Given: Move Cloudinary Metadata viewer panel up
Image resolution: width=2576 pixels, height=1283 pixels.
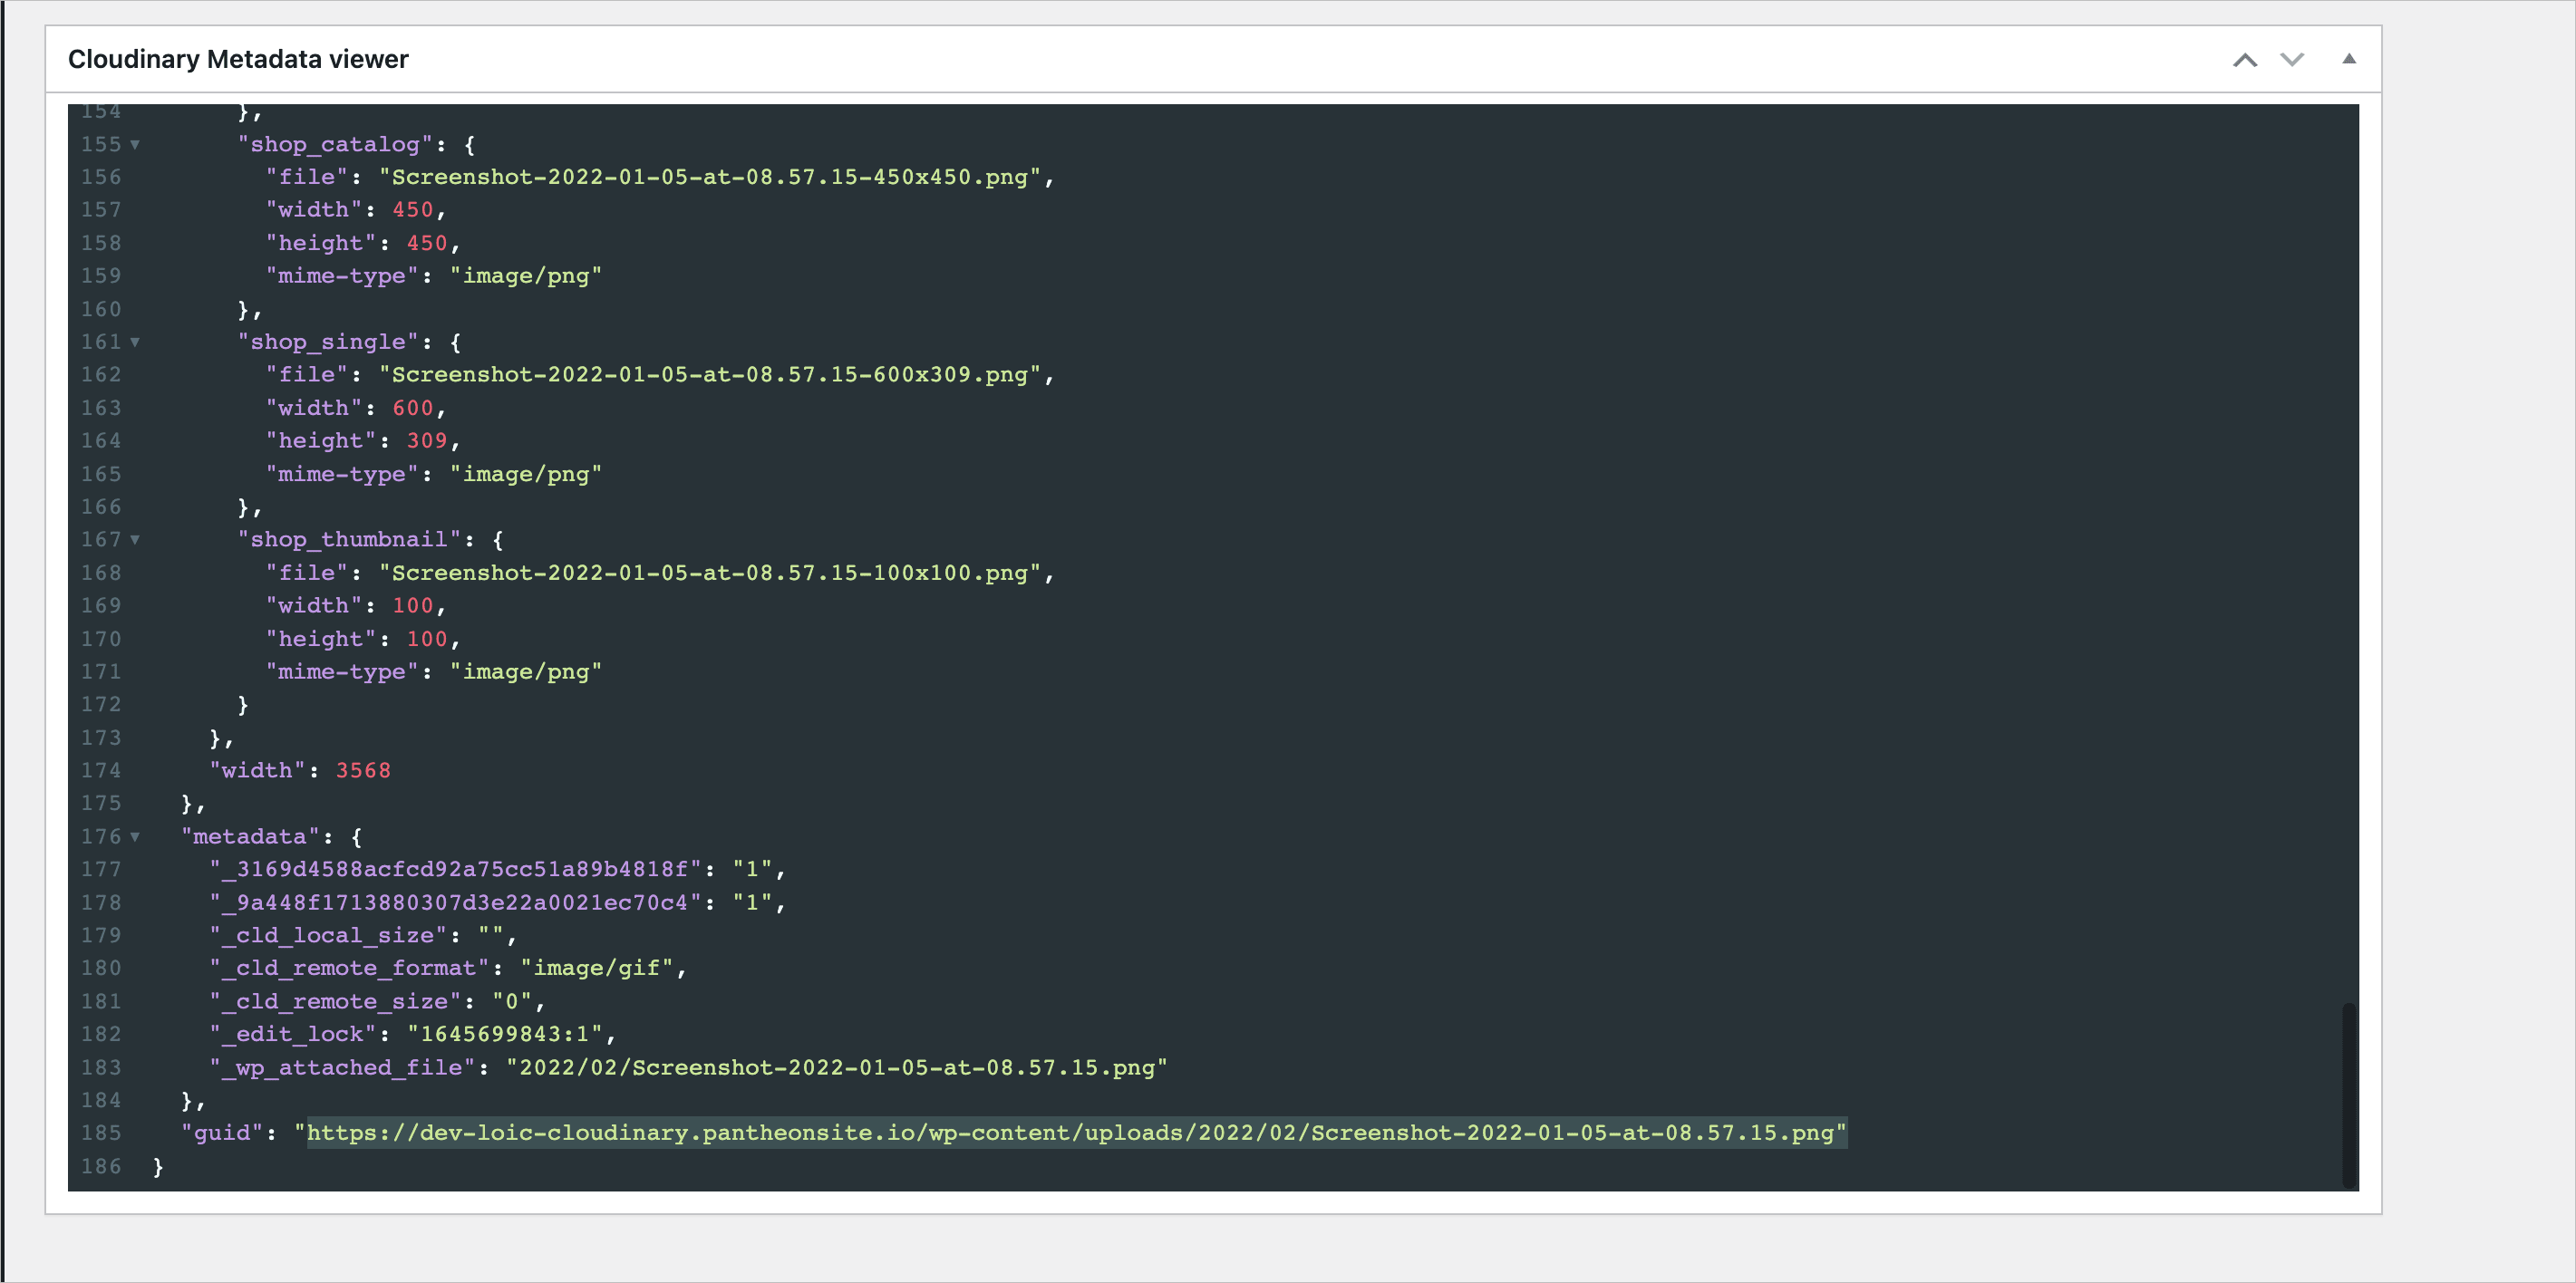Looking at the screenshot, I should [x=2245, y=60].
